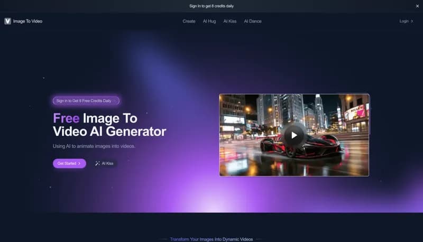This screenshot has height=242, width=423.
Task: Dismiss the top sign-in banner
Action: click(x=417, y=6)
